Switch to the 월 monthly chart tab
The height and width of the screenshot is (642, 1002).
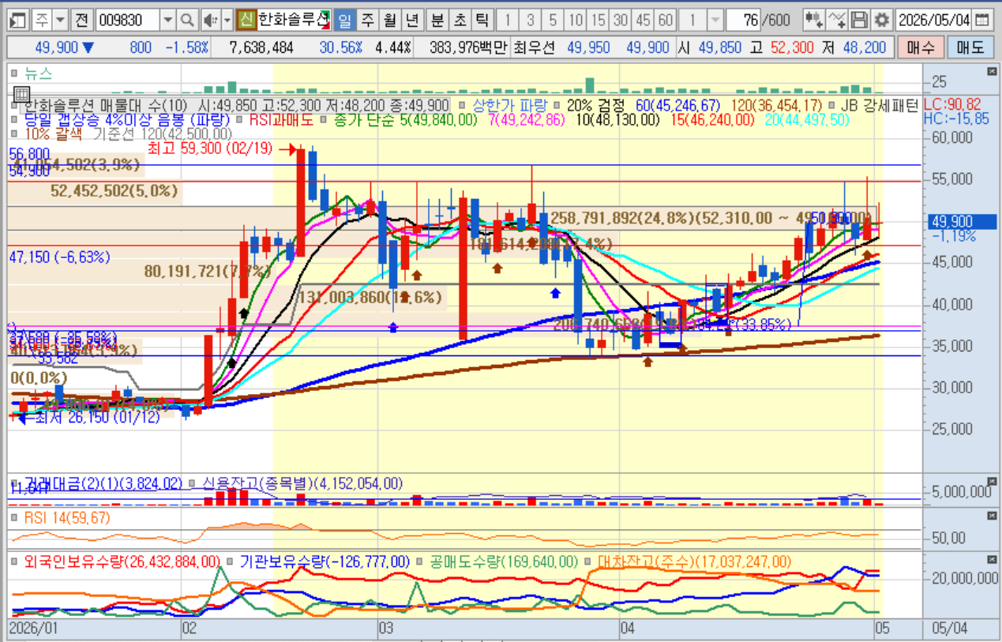pyautogui.click(x=389, y=20)
